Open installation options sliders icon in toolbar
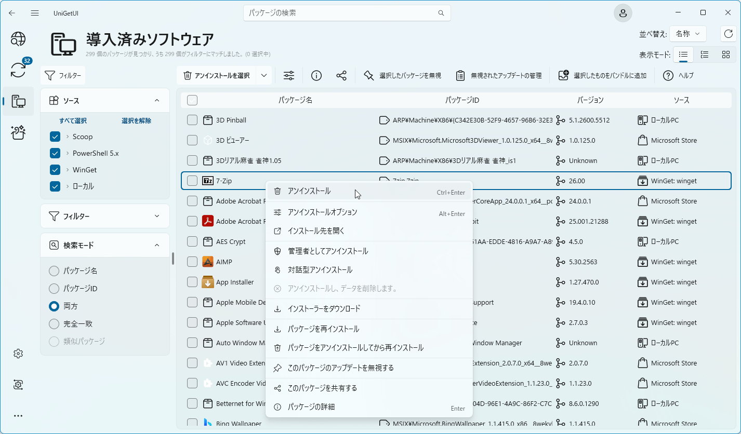This screenshot has width=741, height=434. [x=289, y=76]
